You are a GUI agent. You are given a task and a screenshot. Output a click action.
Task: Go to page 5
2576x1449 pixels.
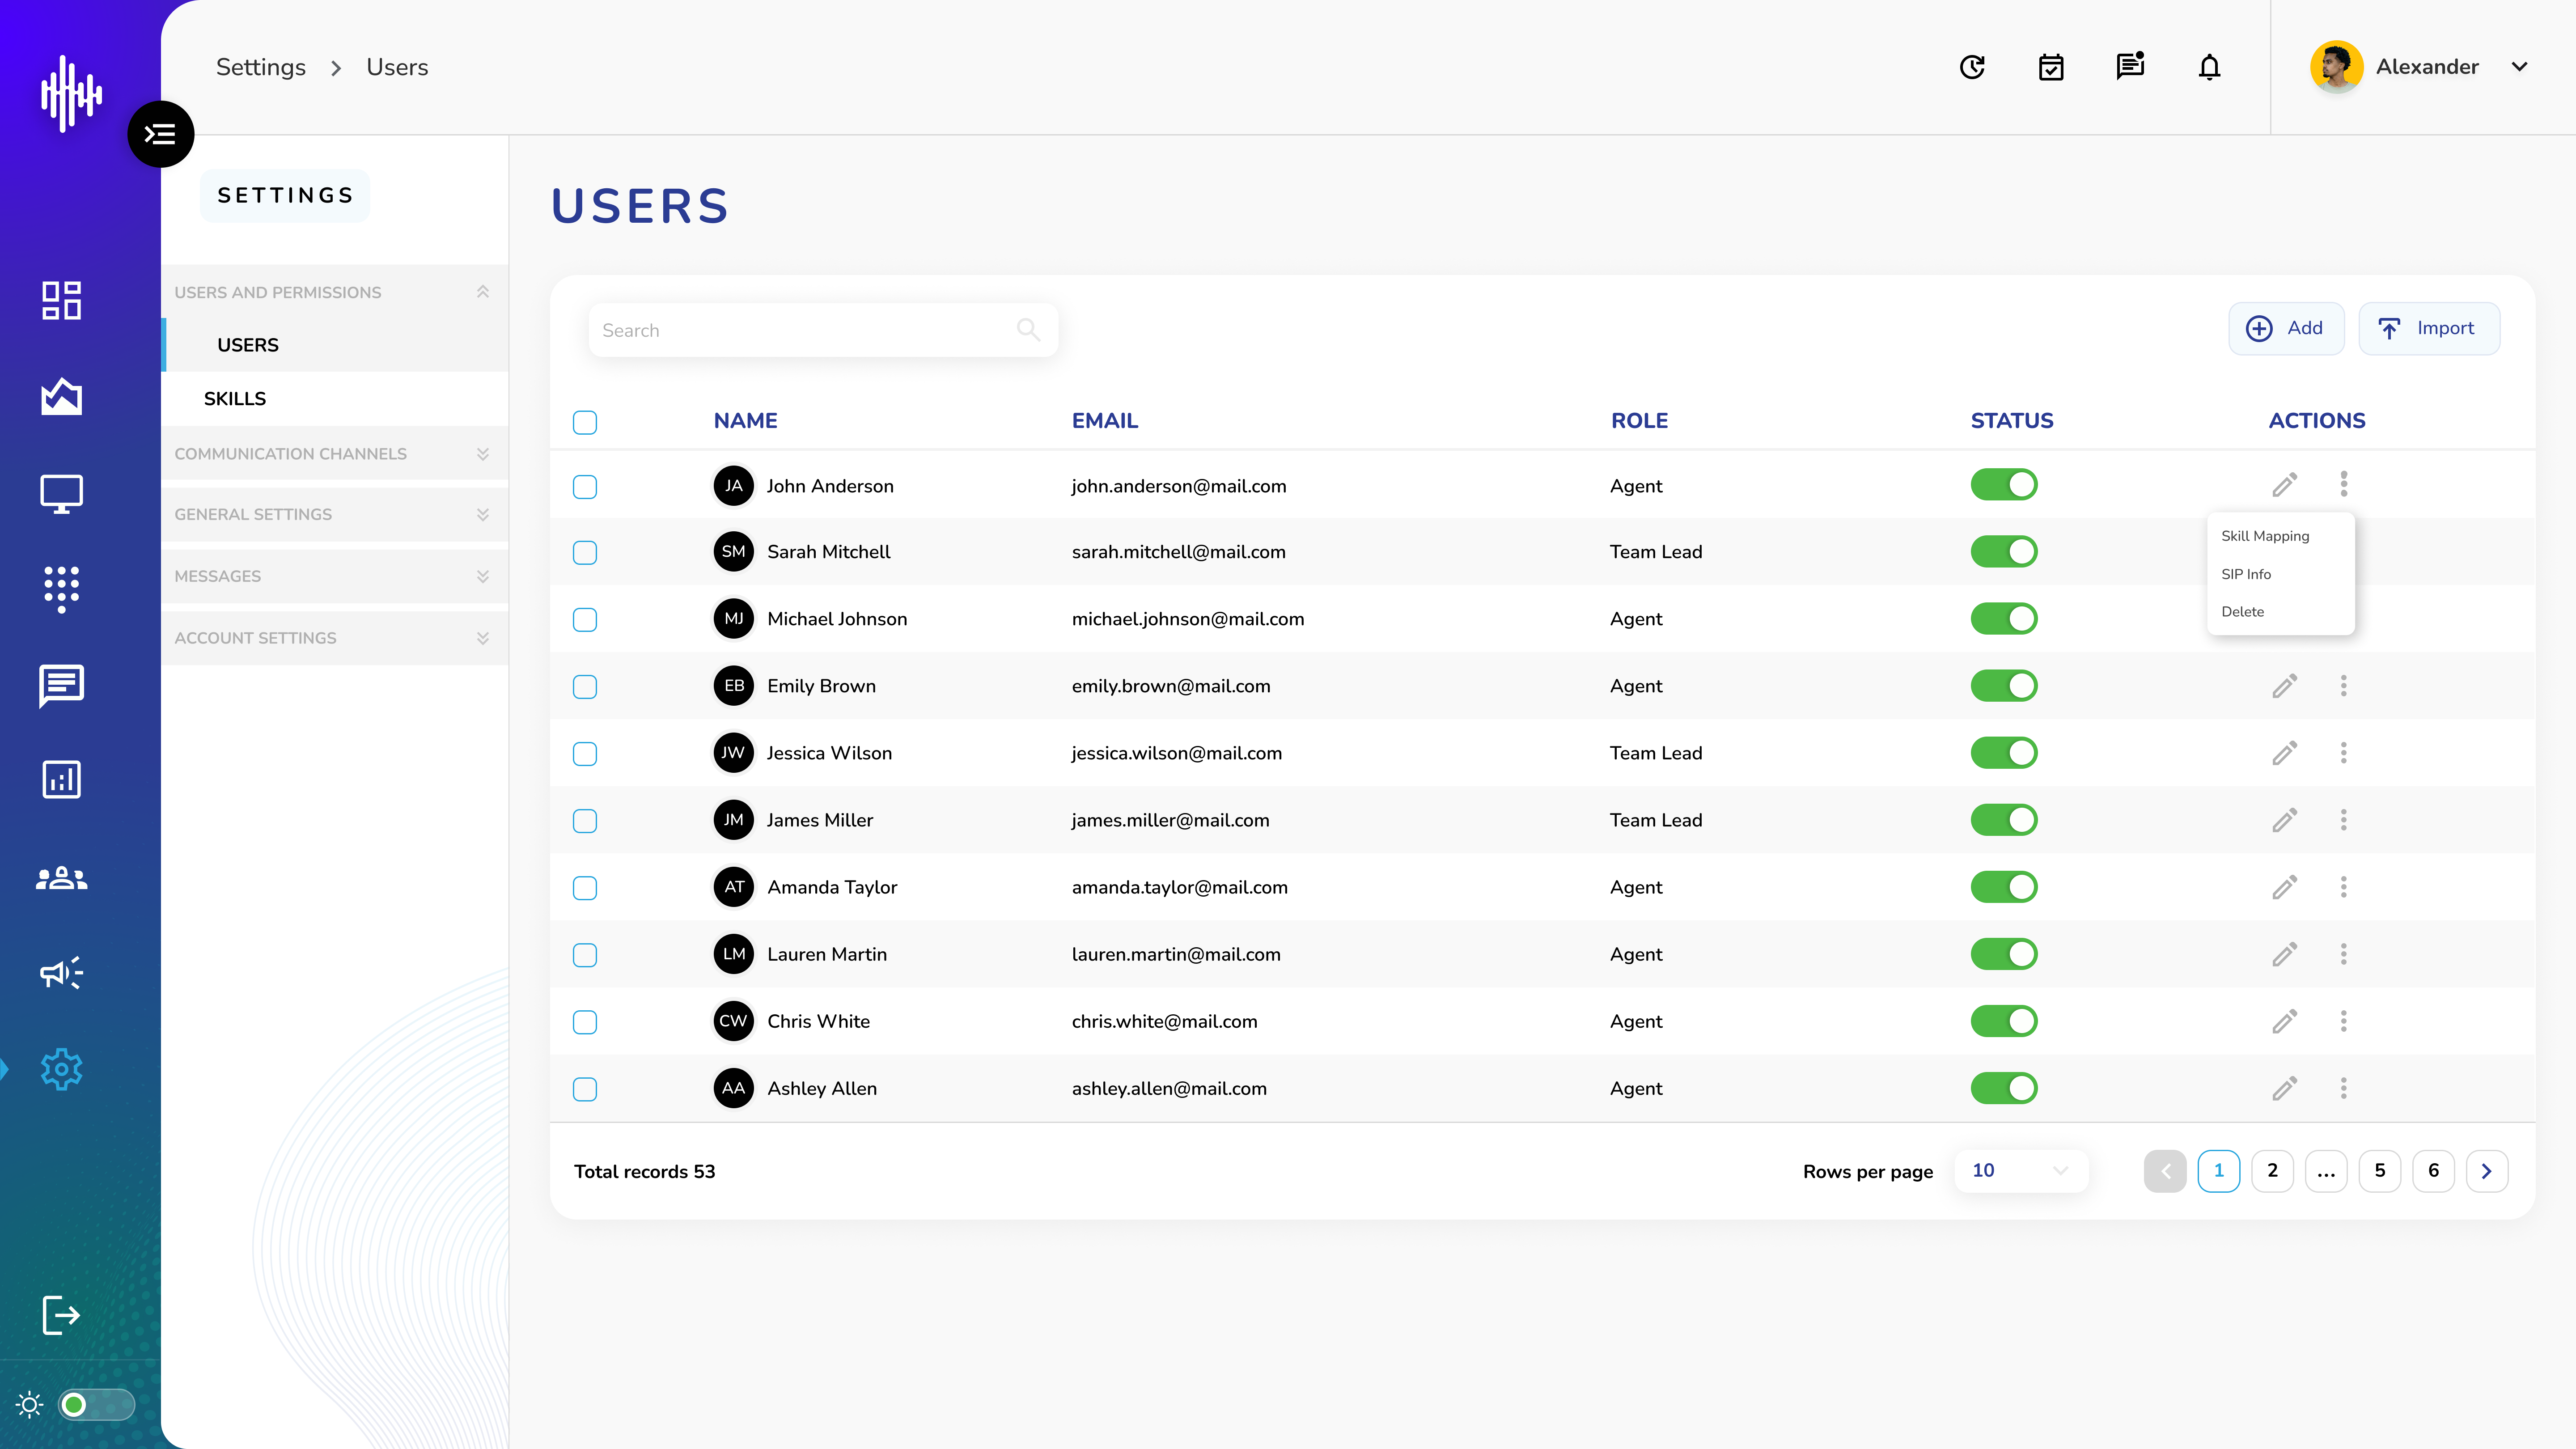pyautogui.click(x=2380, y=1170)
